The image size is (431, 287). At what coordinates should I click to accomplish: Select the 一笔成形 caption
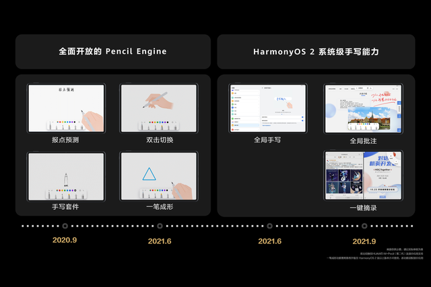(x=160, y=207)
